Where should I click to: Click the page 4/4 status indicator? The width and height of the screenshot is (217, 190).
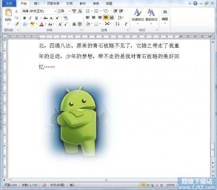(x=10, y=185)
